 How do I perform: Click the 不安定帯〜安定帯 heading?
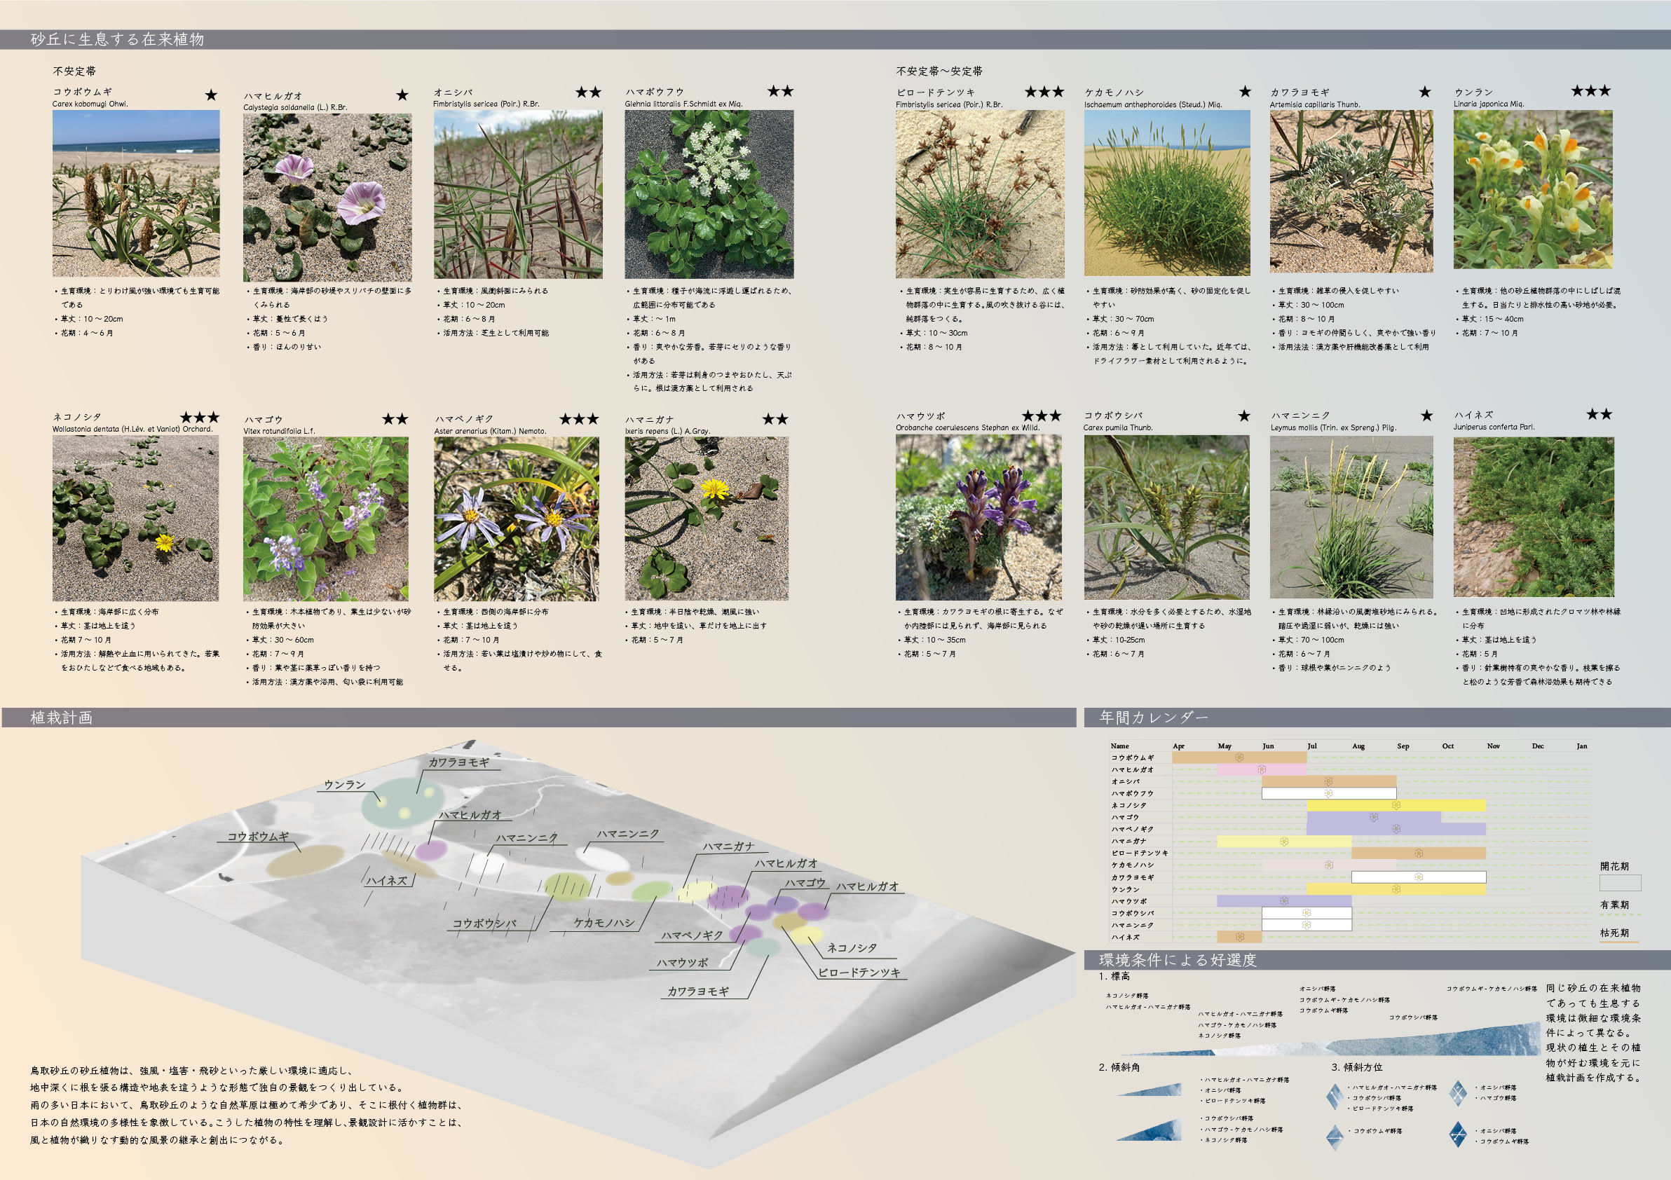(939, 71)
